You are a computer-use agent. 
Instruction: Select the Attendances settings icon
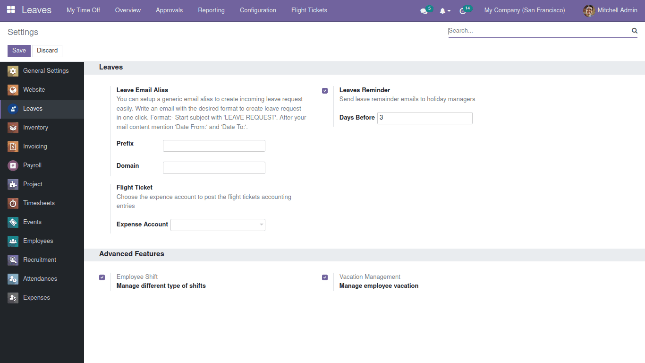coord(12,279)
